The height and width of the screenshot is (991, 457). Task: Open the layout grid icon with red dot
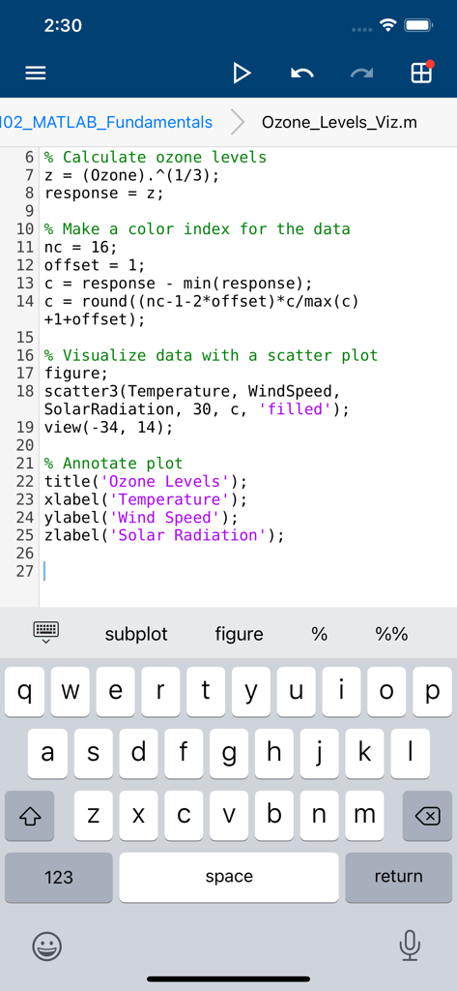tap(421, 72)
